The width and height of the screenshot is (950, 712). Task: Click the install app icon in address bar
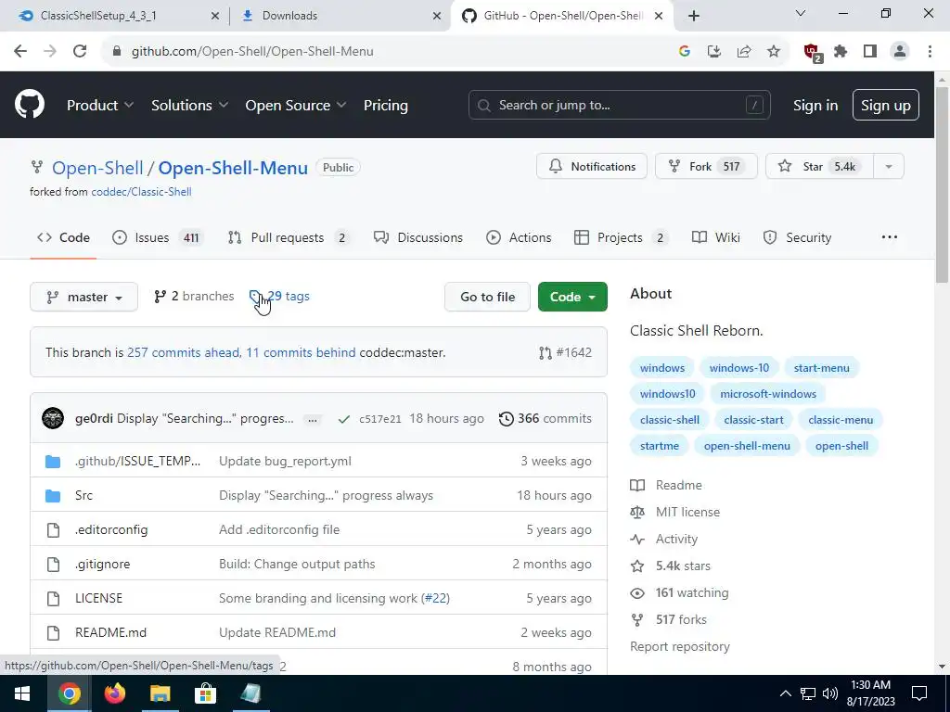pos(714,52)
